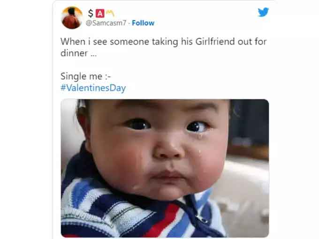Click the dollar sign in display name
Viewport: 319px width, 239px height.
(x=91, y=14)
